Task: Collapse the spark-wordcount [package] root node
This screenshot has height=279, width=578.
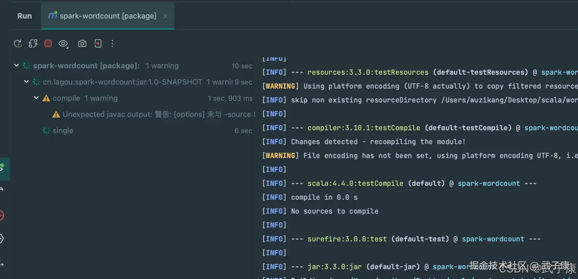Action: [x=17, y=66]
